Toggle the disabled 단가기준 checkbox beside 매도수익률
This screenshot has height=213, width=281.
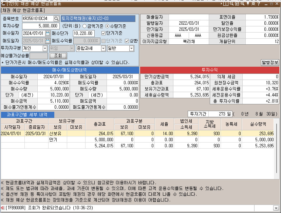[104, 41]
